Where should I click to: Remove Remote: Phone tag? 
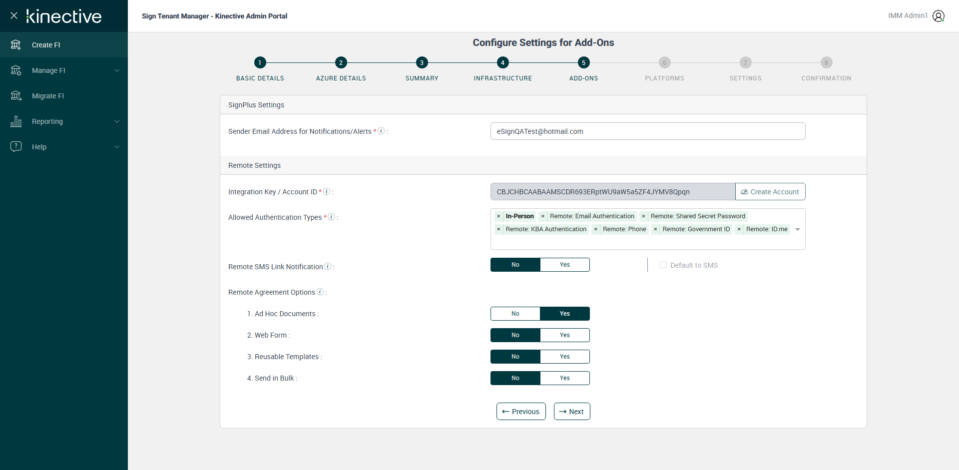(595, 229)
